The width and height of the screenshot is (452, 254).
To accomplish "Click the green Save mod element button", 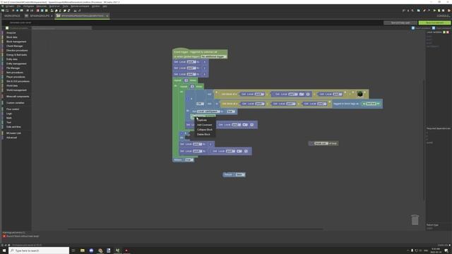I will point(434,23).
